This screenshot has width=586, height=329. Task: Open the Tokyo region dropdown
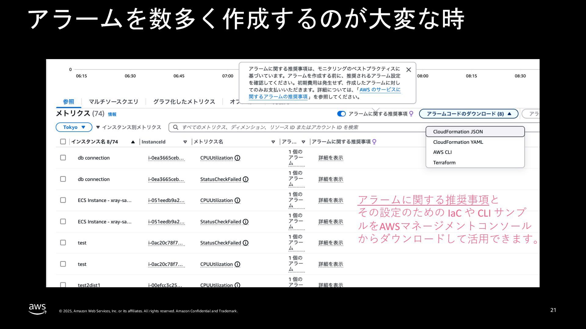coord(74,127)
